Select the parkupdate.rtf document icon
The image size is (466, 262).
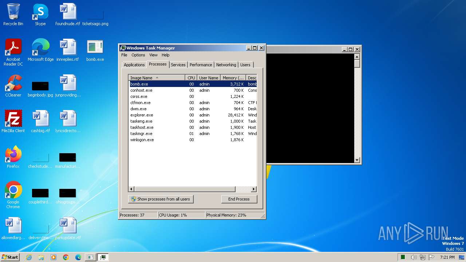pyautogui.click(x=68, y=229)
